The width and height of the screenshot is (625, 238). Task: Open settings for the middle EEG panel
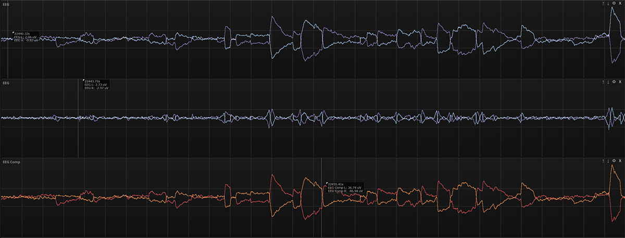(614, 82)
